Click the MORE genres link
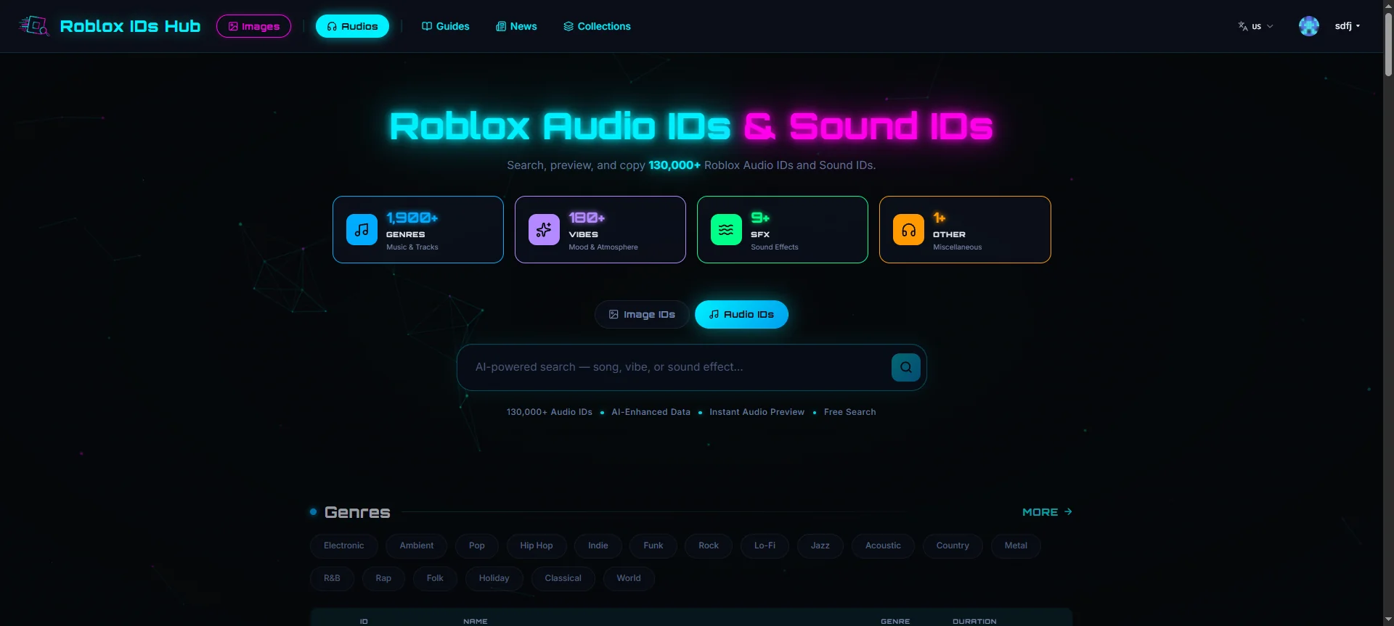 coord(1047,512)
